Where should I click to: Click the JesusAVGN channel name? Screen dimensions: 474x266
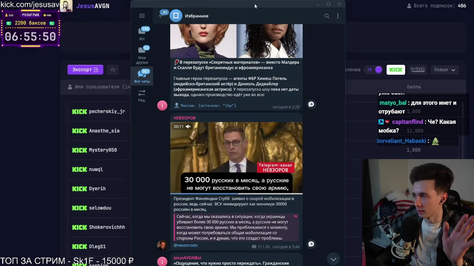(x=93, y=6)
